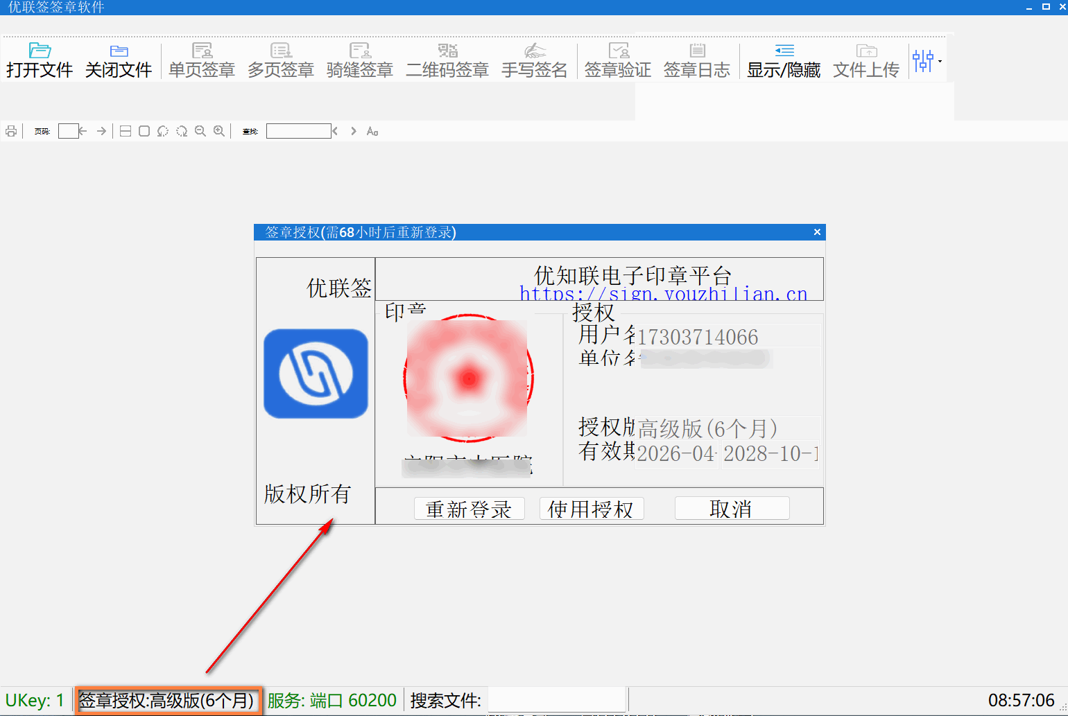Choose the 骑缝签章 cross-page seal tool

click(359, 60)
